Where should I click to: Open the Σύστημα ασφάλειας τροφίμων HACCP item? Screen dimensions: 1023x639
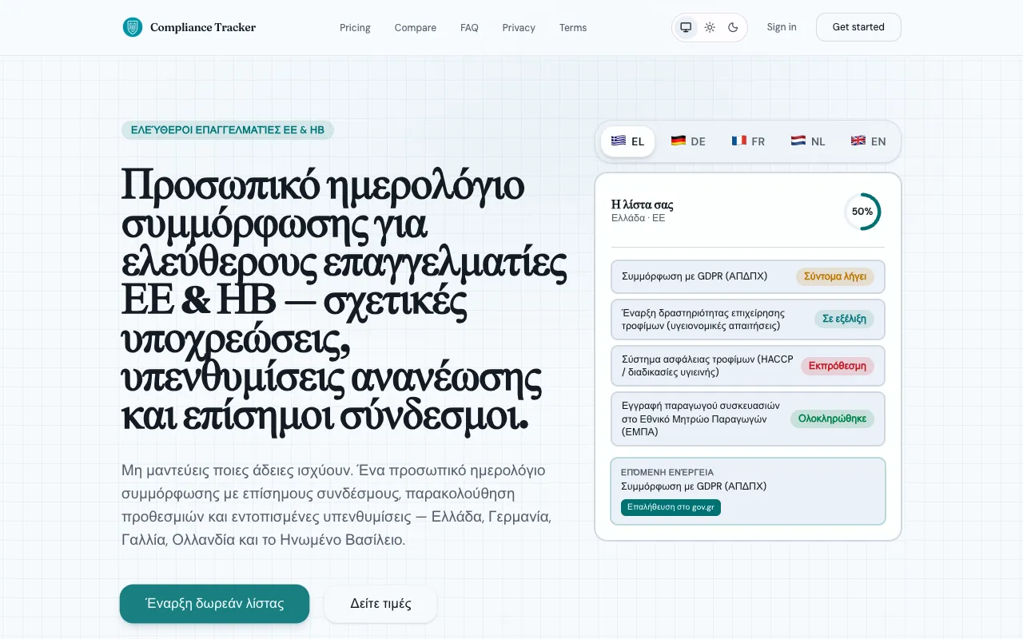748,366
